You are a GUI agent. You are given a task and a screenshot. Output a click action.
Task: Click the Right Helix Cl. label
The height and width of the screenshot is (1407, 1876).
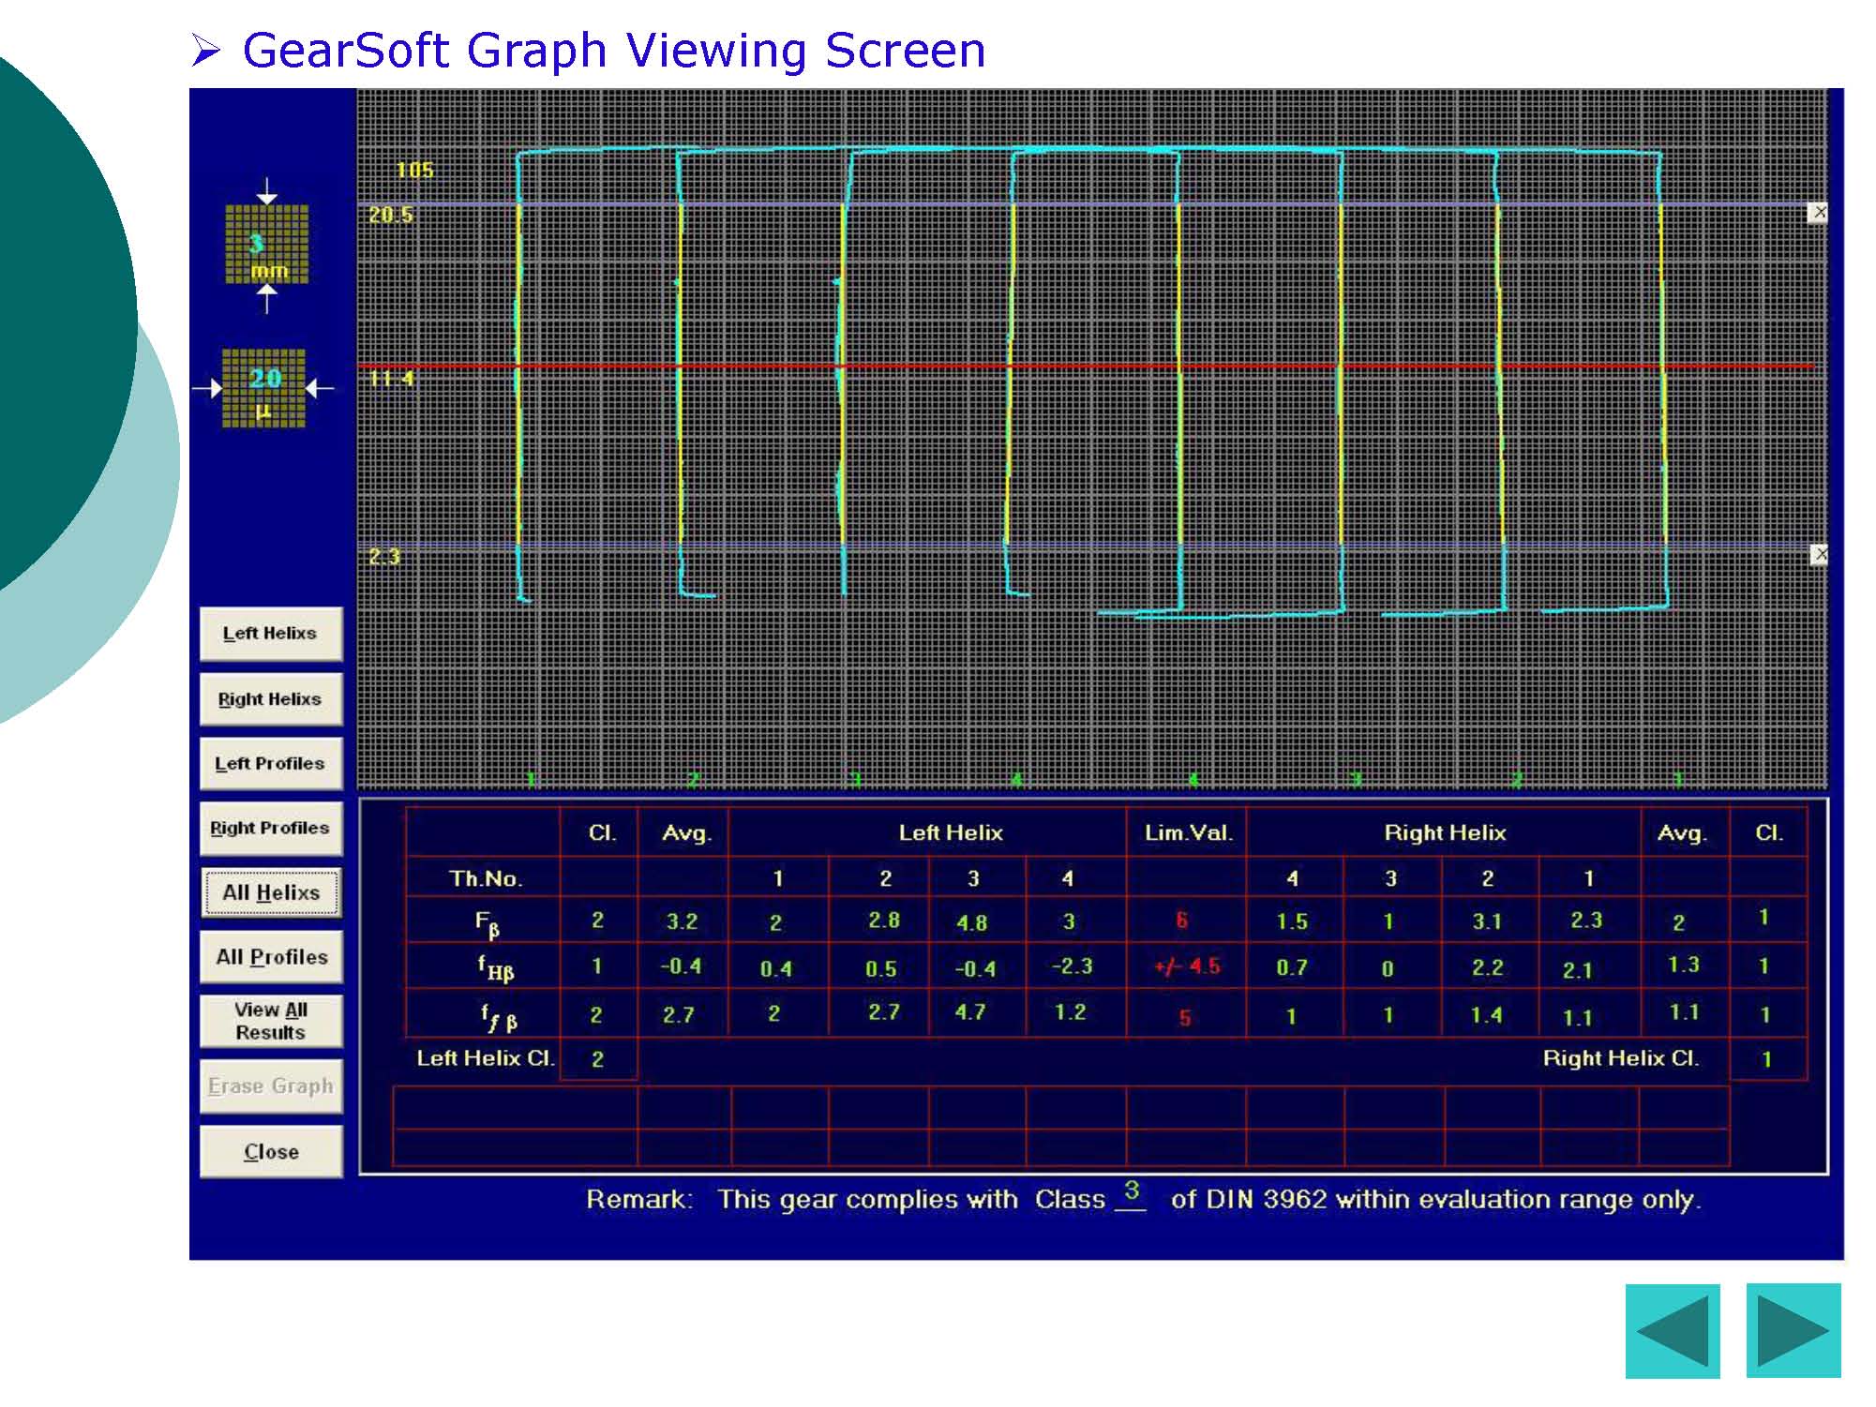coord(1621,1058)
